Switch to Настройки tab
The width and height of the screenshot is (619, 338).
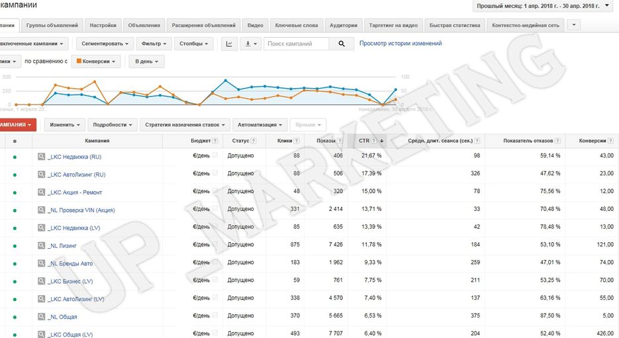point(103,25)
